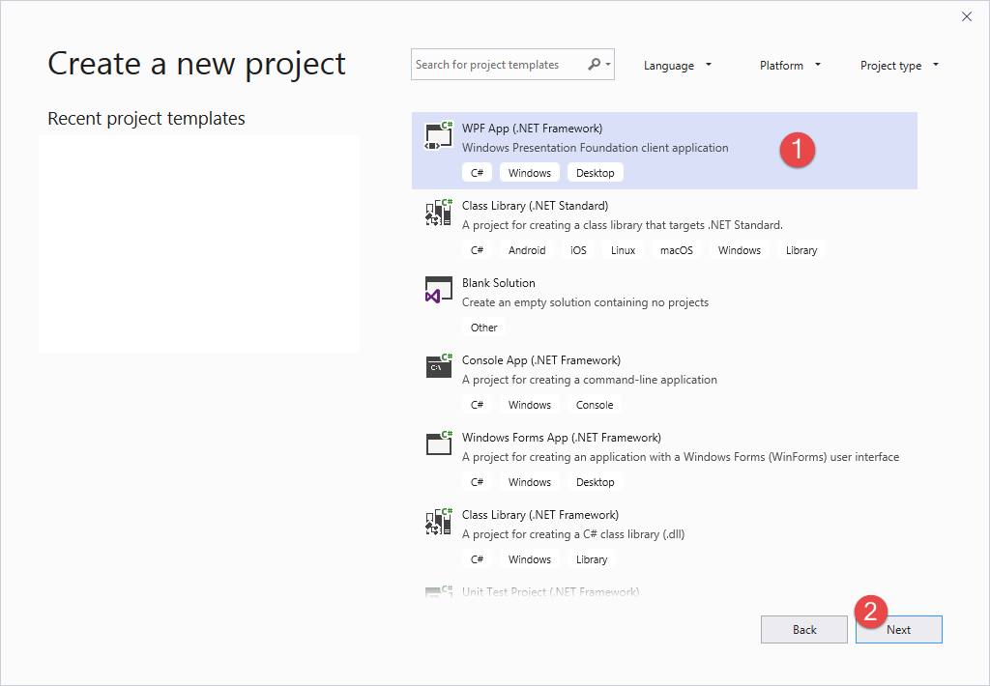Select the Android tag under Class Library
The image size is (990, 686).
pos(526,249)
